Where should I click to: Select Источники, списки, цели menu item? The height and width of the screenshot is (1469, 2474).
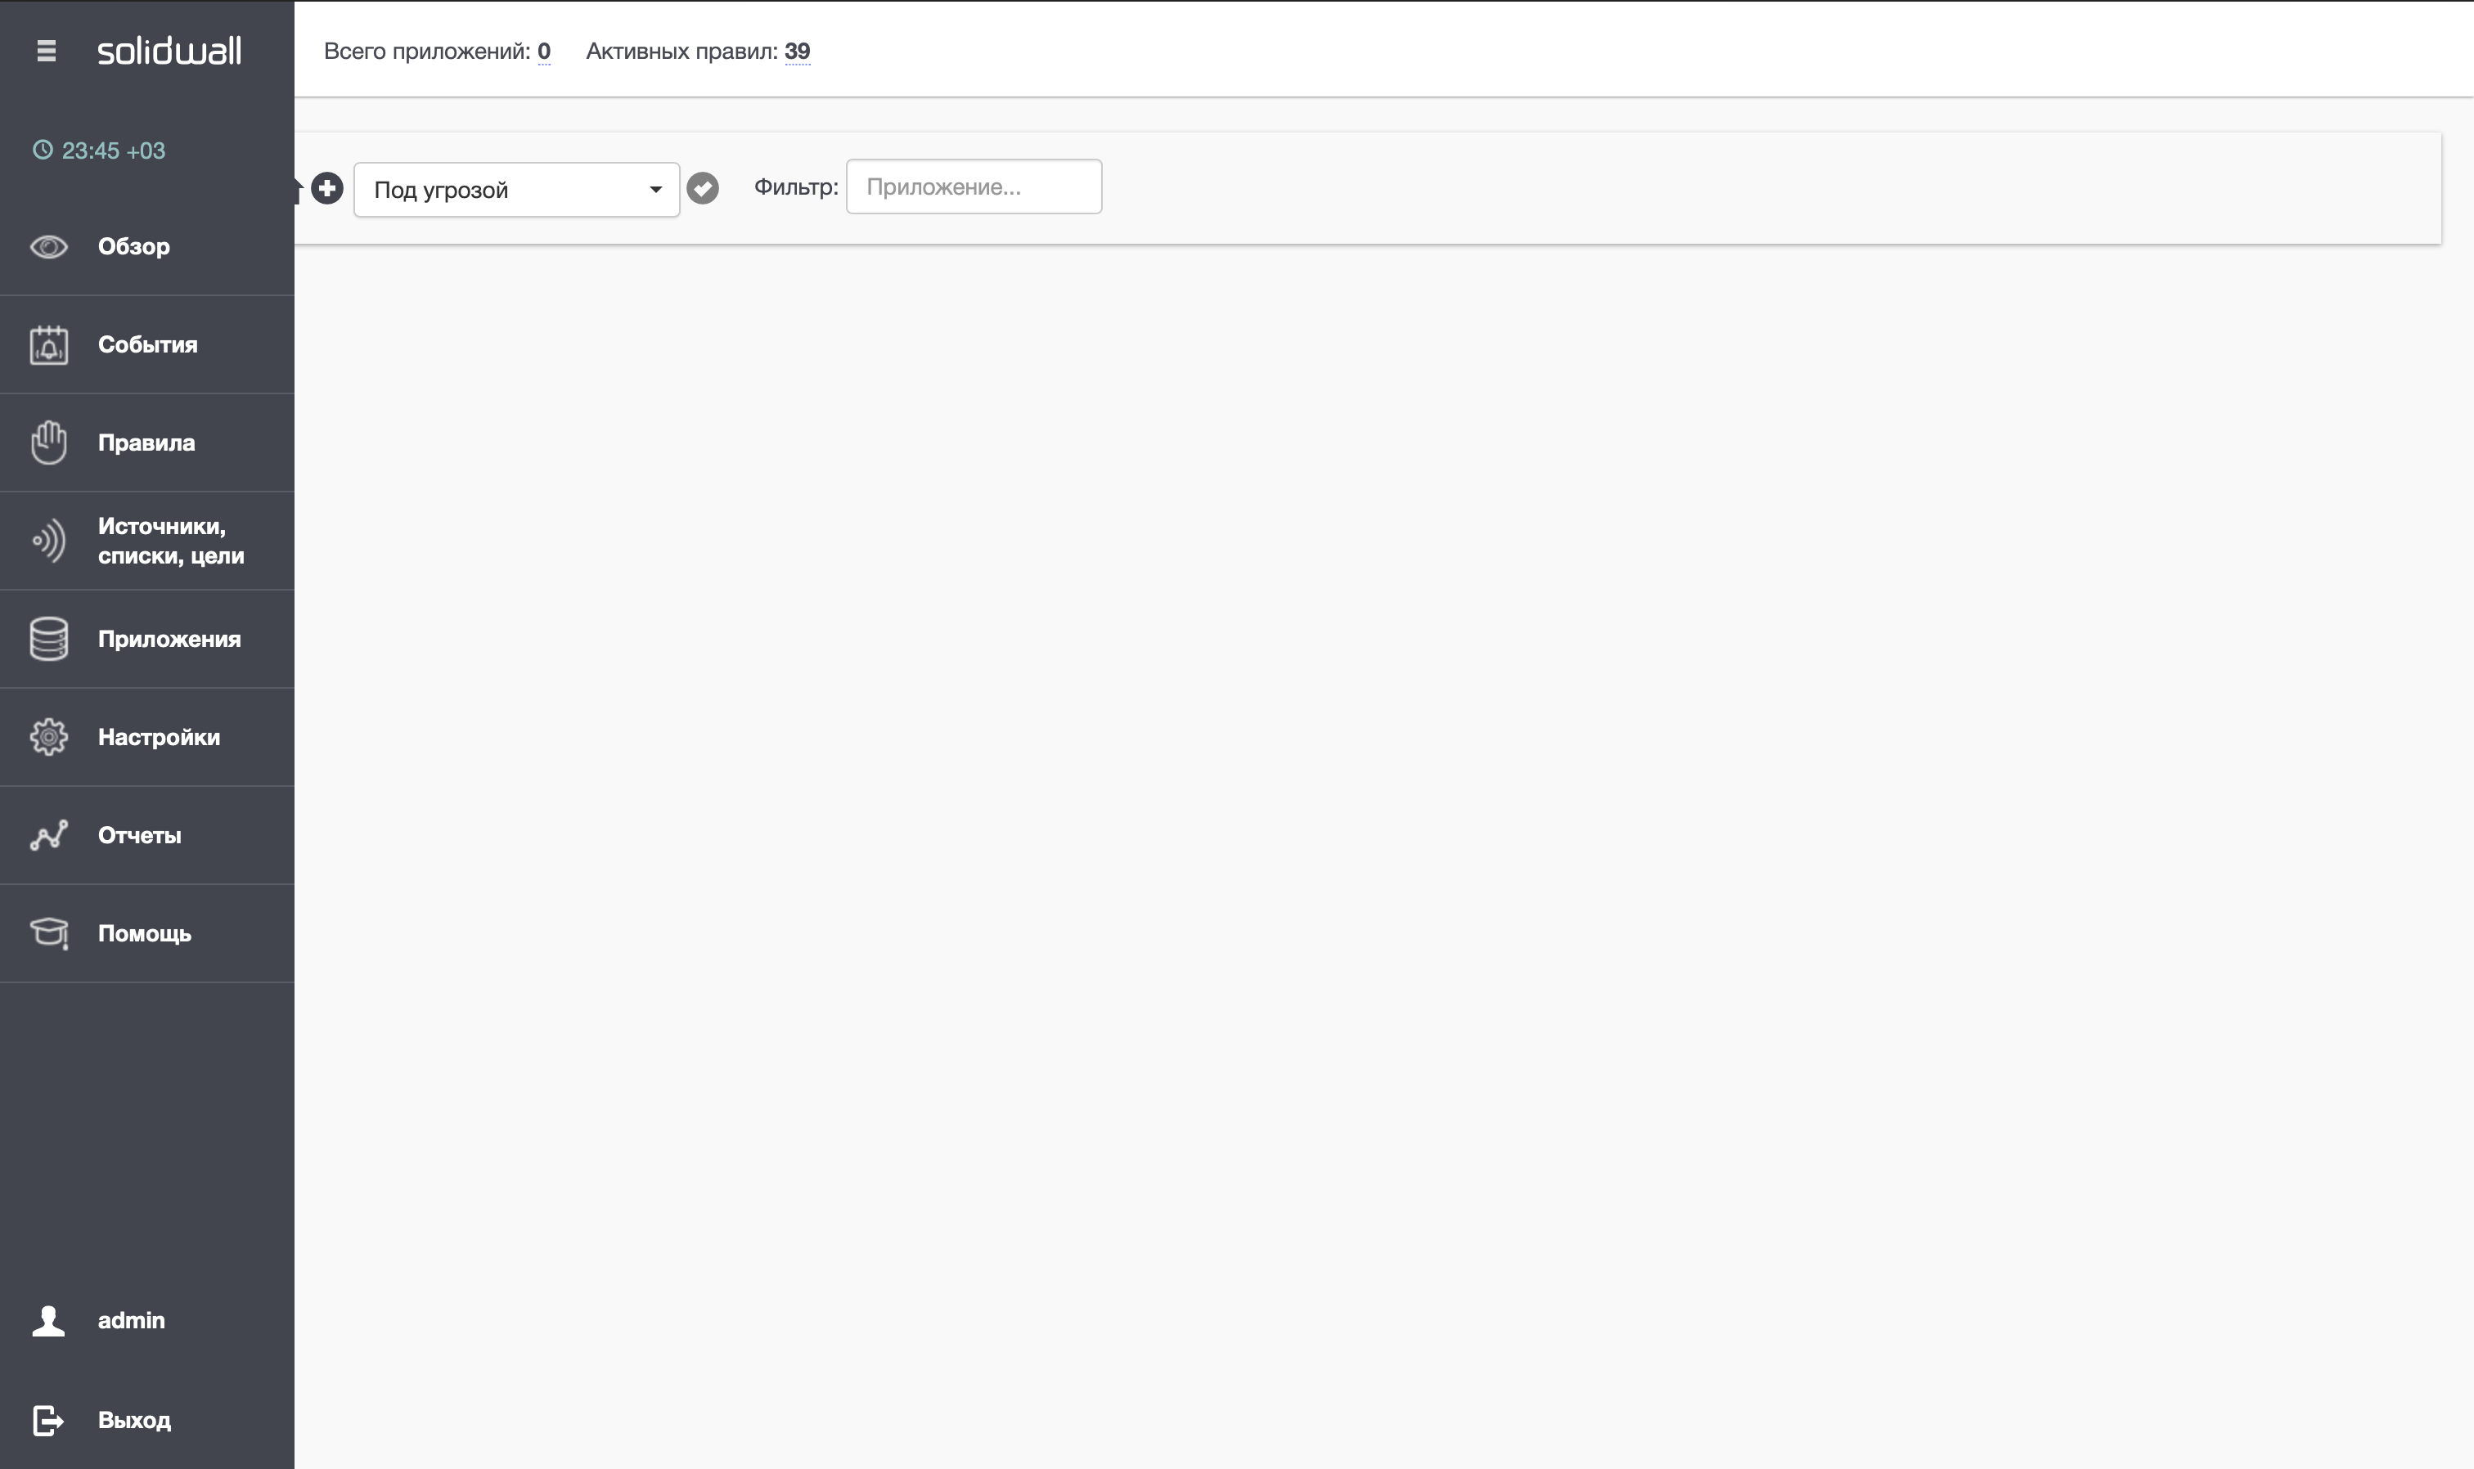click(x=146, y=541)
